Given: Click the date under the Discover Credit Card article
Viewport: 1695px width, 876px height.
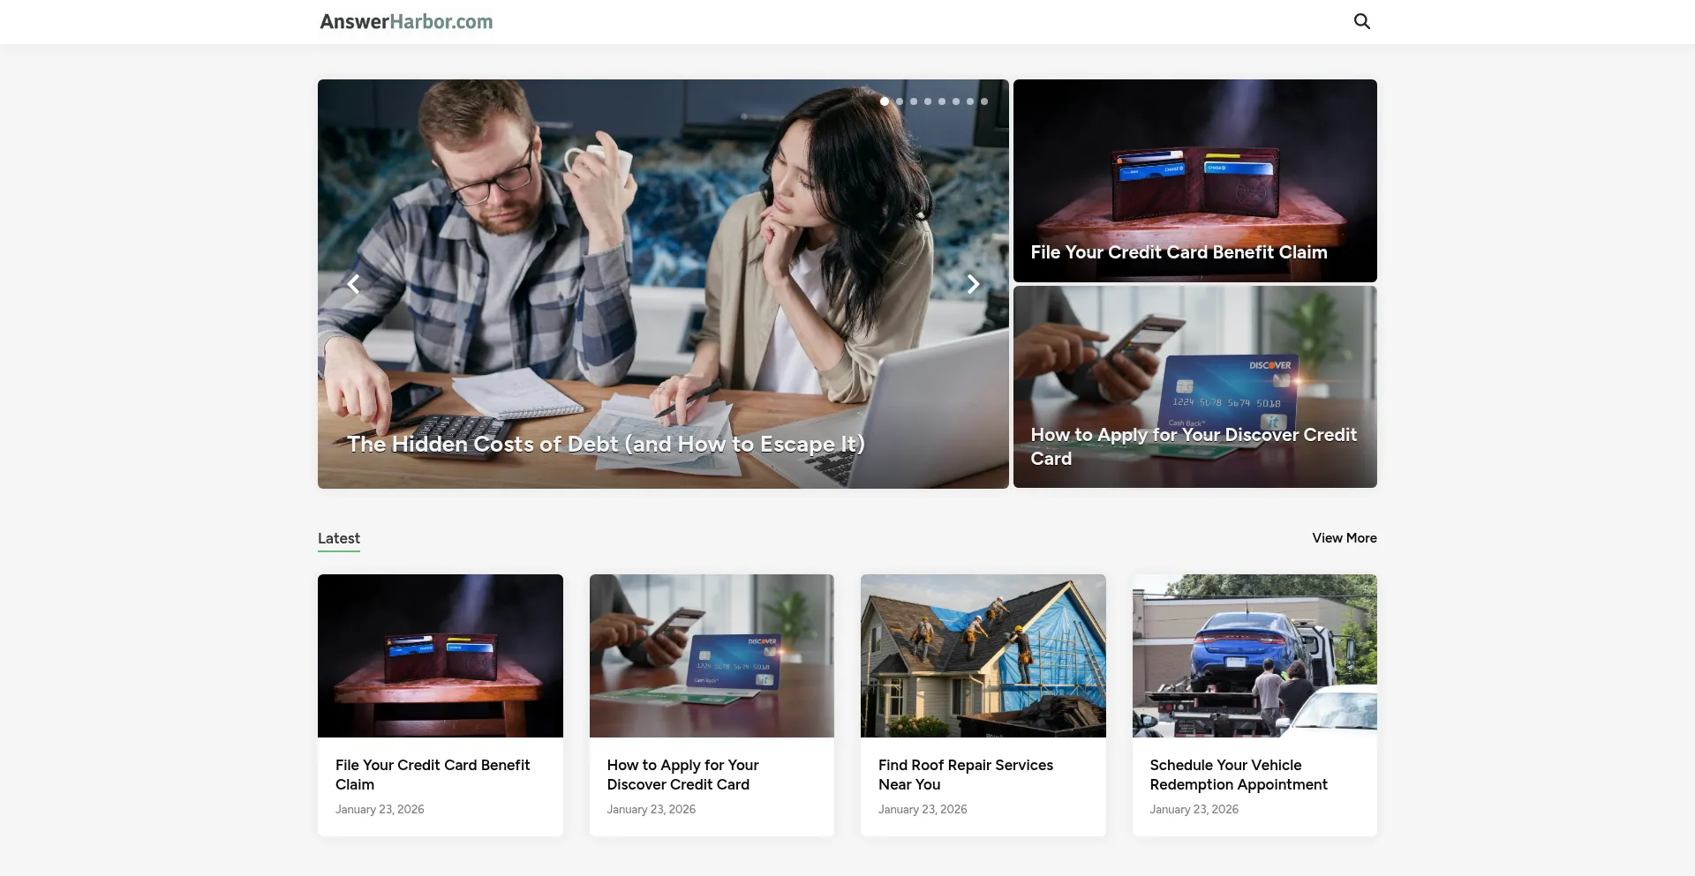Looking at the screenshot, I should pyautogui.click(x=652, y=809).
